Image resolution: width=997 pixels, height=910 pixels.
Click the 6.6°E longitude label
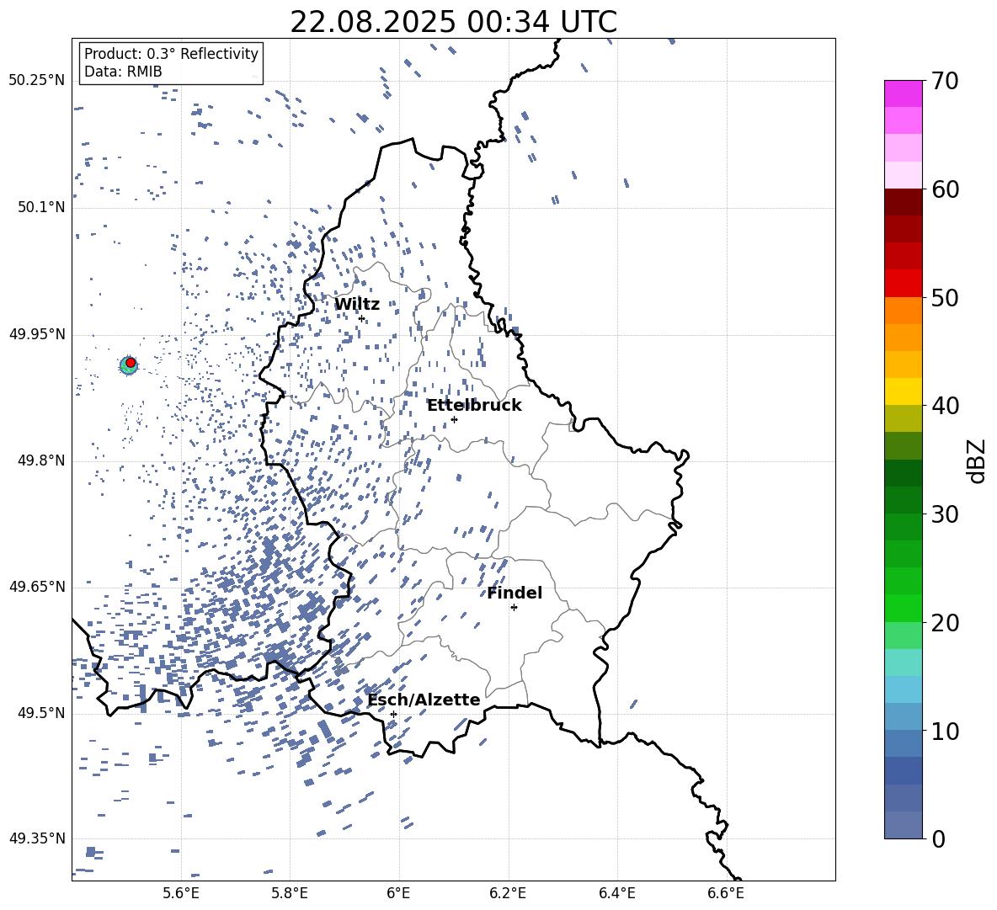click(726, 893)
